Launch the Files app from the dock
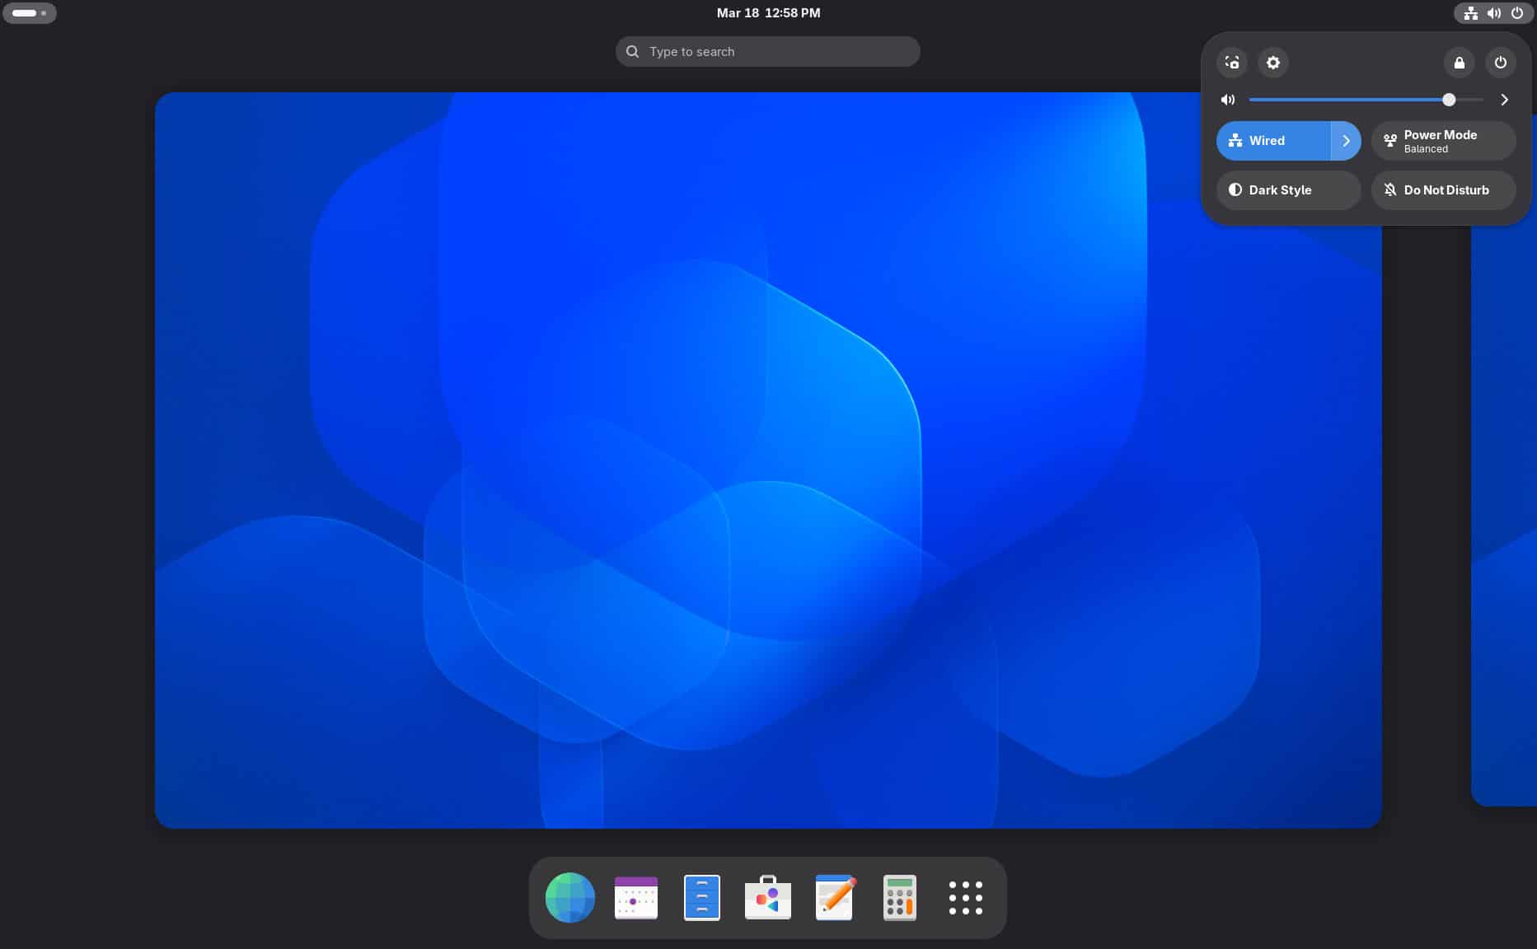Screen dimensions: 1537x949 (x=701, y=897)
